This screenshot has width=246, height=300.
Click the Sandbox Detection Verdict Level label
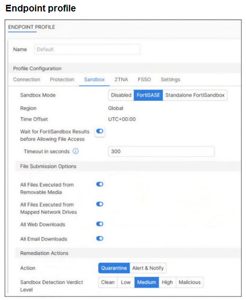pyautogui.click(x=52, y=286)
